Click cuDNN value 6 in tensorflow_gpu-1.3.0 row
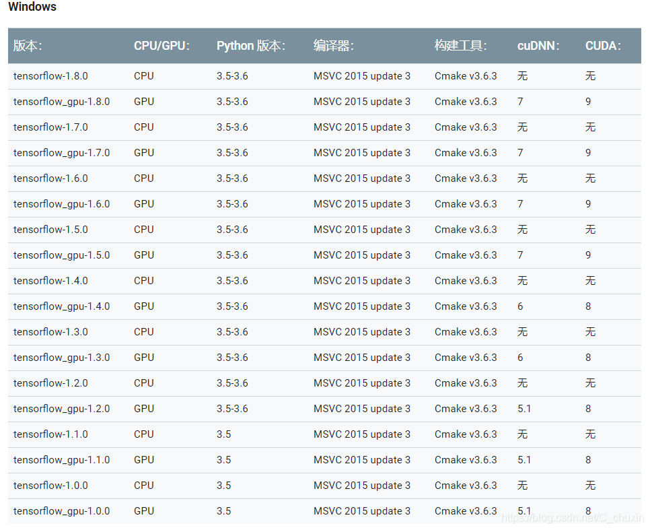Screen dimensions: 650x530 tap(520, 358)
